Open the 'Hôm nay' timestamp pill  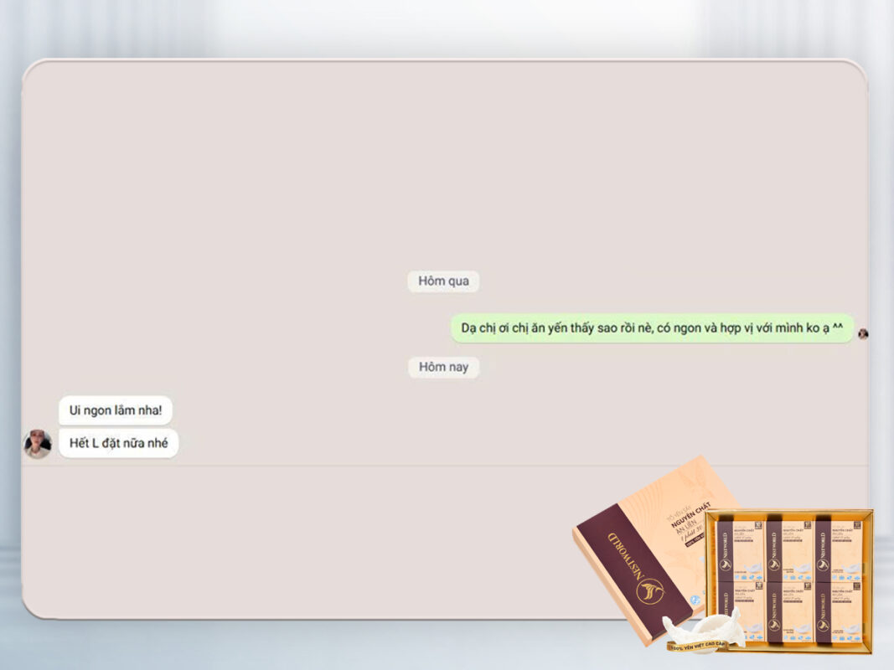click(x=443, y=367)
